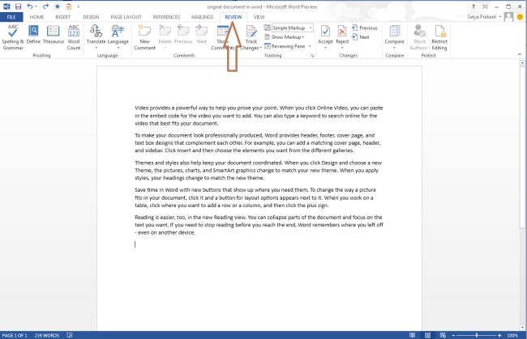This screenshot has width=527, height=339.
Task: Expand the Translate dropdown arrow
Action: (x=96, y=48)
